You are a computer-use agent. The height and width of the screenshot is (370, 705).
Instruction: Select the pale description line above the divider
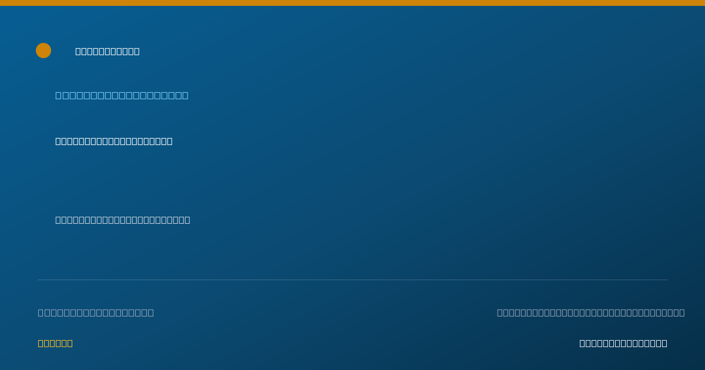pyautogui.click(x=123, y=220)
